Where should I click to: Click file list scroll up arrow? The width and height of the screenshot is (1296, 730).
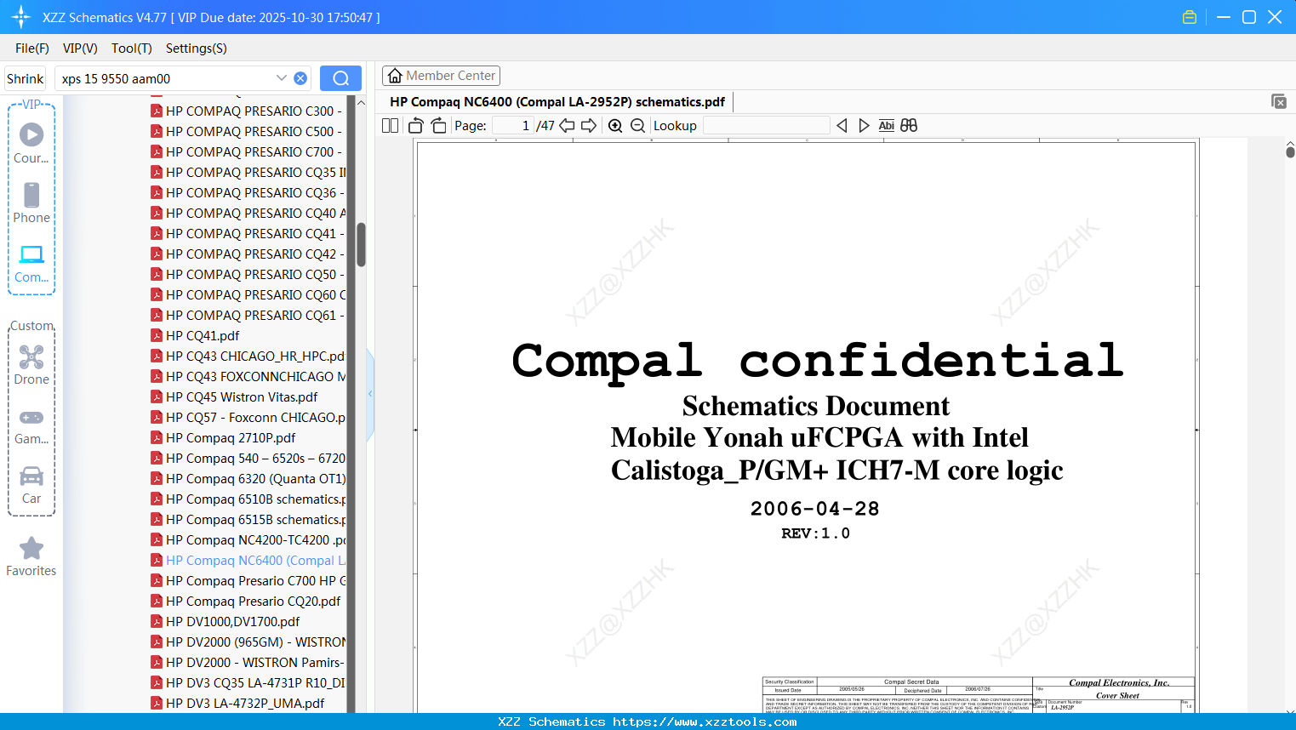[361, 102]
